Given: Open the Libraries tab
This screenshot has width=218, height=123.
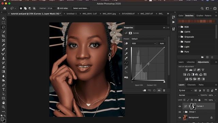Looking at the screenshot, I should tap(191, 62).
